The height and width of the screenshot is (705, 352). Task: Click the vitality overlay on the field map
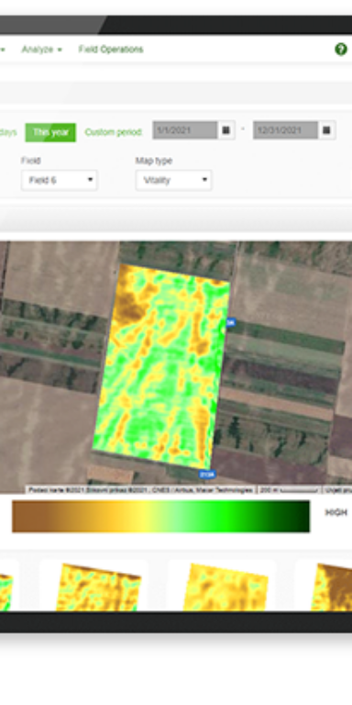pyautogui.click(x=161, y=366)
